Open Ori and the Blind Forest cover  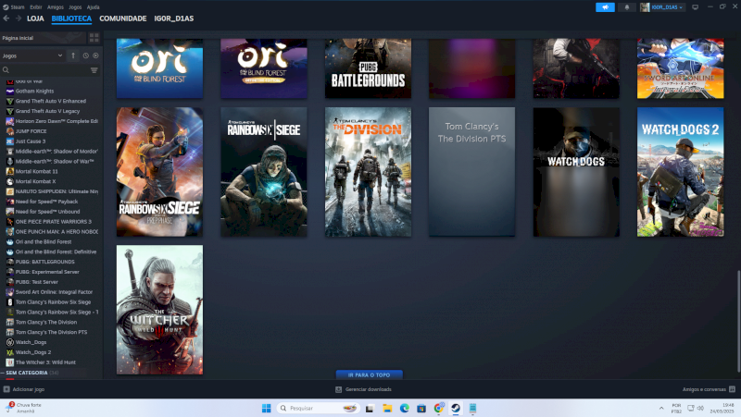pyautogui.click(x=159, y=68)
